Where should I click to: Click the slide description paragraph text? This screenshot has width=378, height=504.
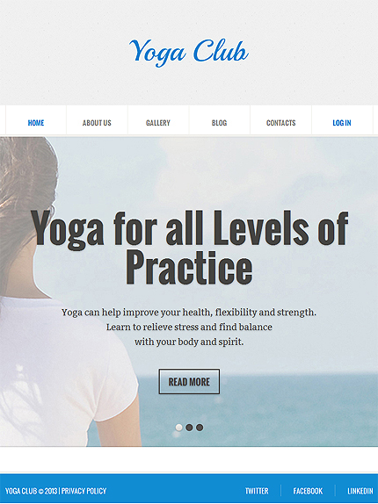tap(189, 327)
